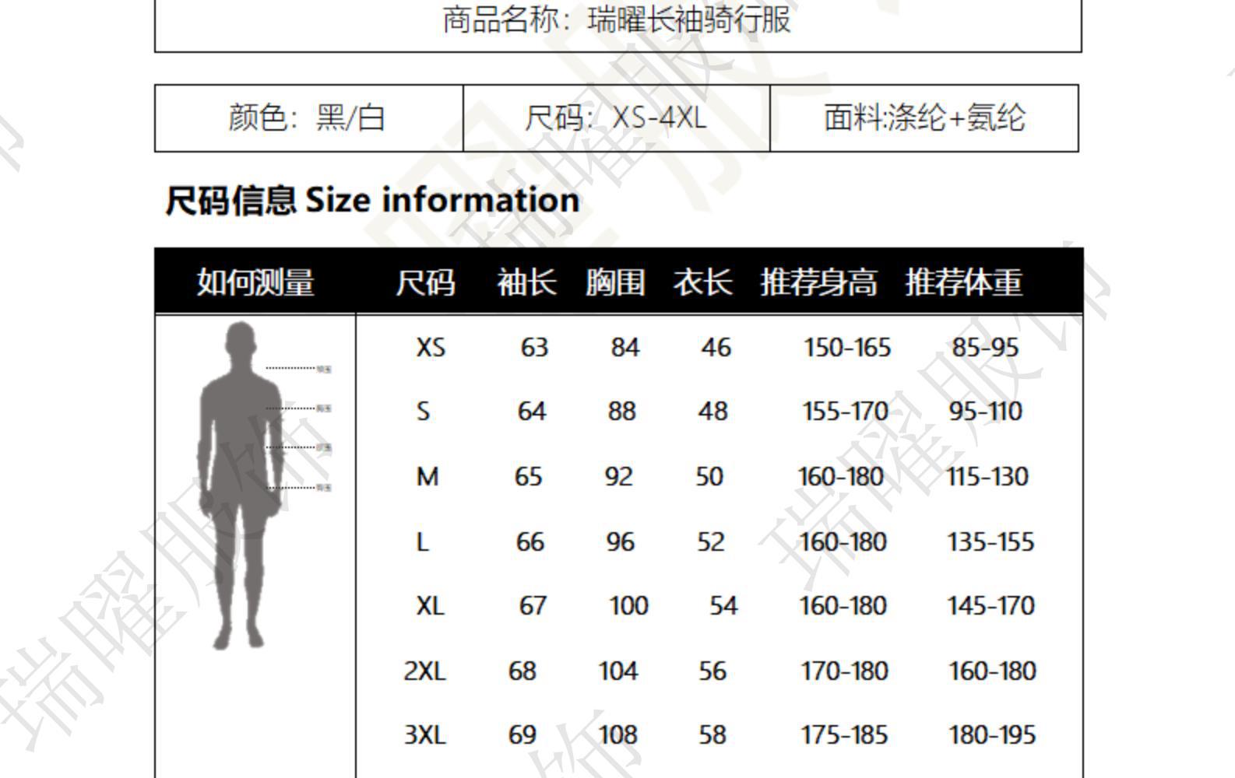The width and height of the screenshot is (1235, 778).
Task: Click the single-letter S size label
Action: (x=423, y=411)
